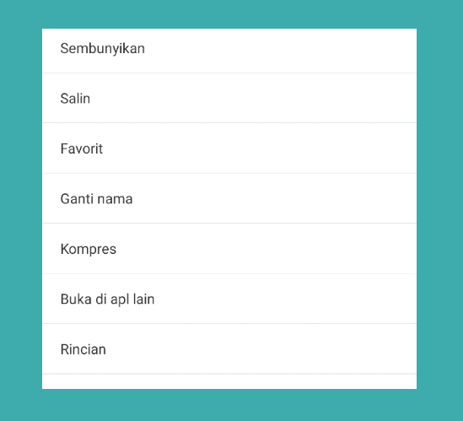
Task: Tap the partially visible bottom menu row
Action: point(229,381)
